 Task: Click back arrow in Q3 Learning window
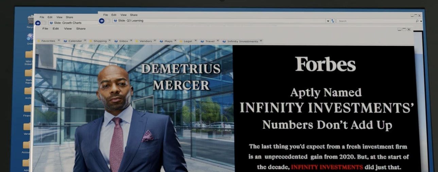pos(102,21)
